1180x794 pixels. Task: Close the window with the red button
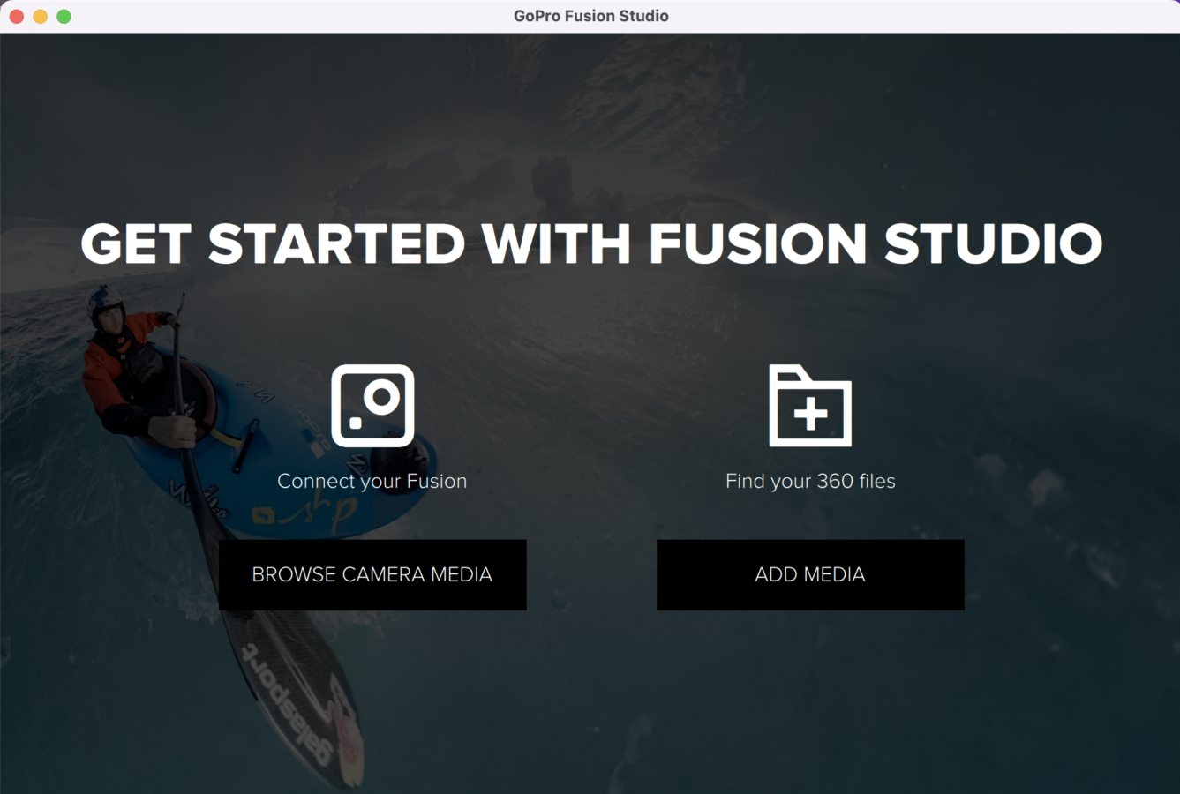16,16
